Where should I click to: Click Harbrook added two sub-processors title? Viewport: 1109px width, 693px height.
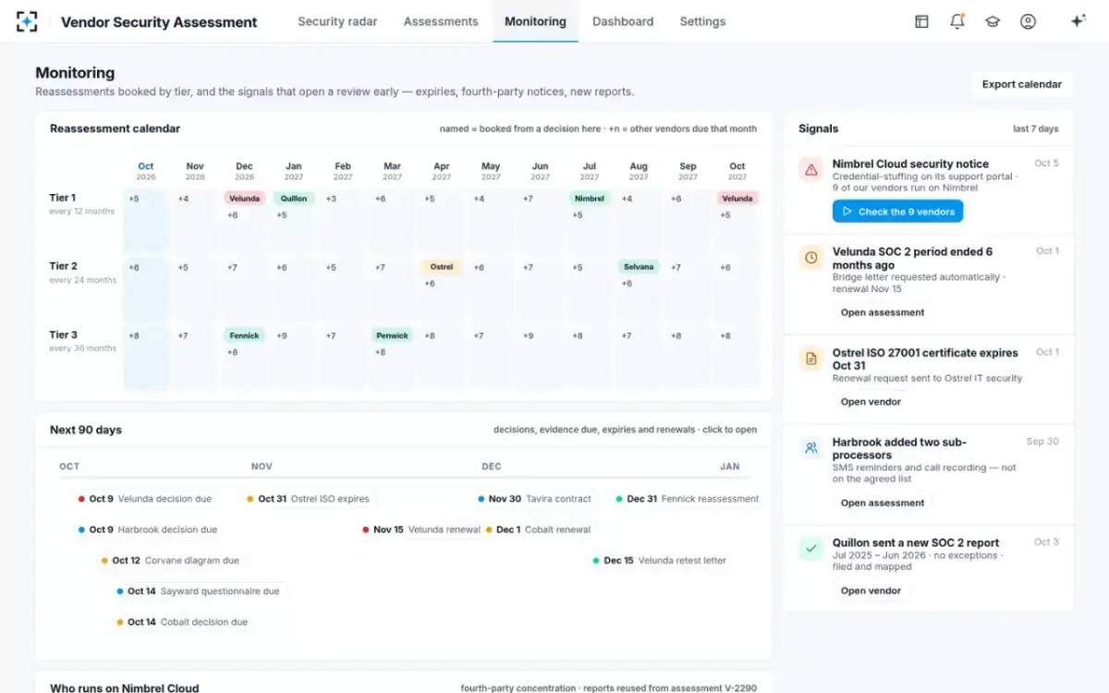(x=899, y=448)
